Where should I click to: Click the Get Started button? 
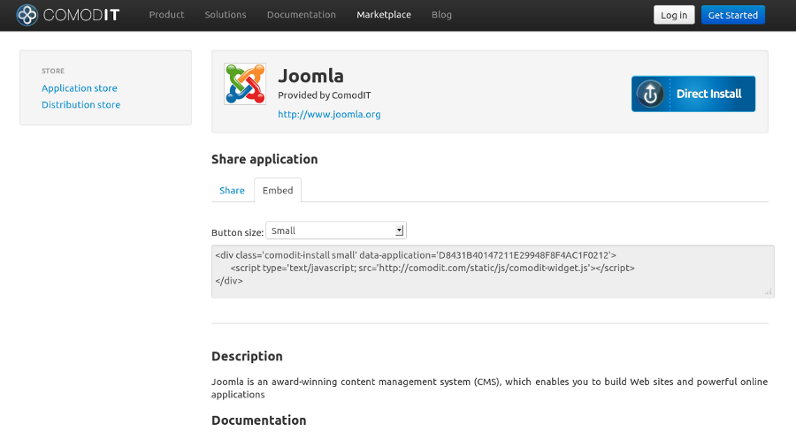[733, 15]
